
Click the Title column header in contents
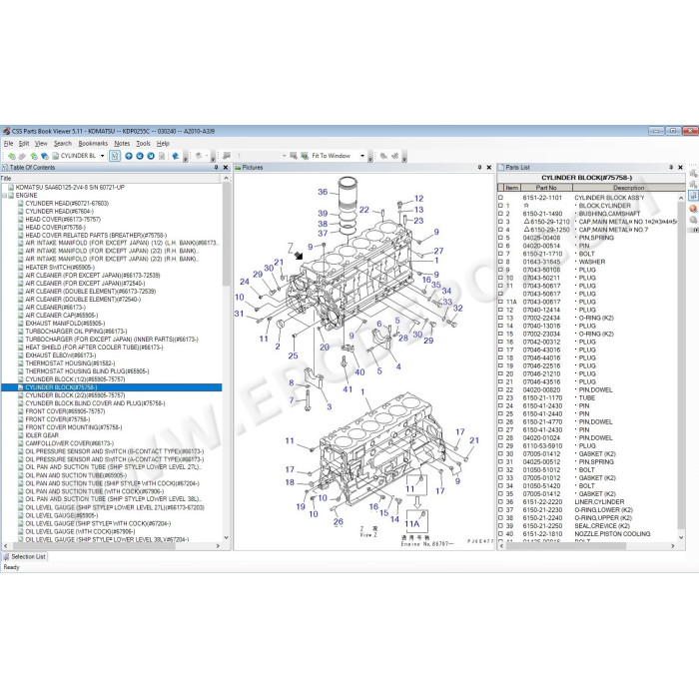tap(111, 179)
